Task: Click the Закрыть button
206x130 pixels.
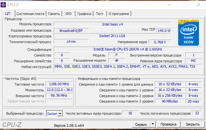Action: (x=193, y=124)
